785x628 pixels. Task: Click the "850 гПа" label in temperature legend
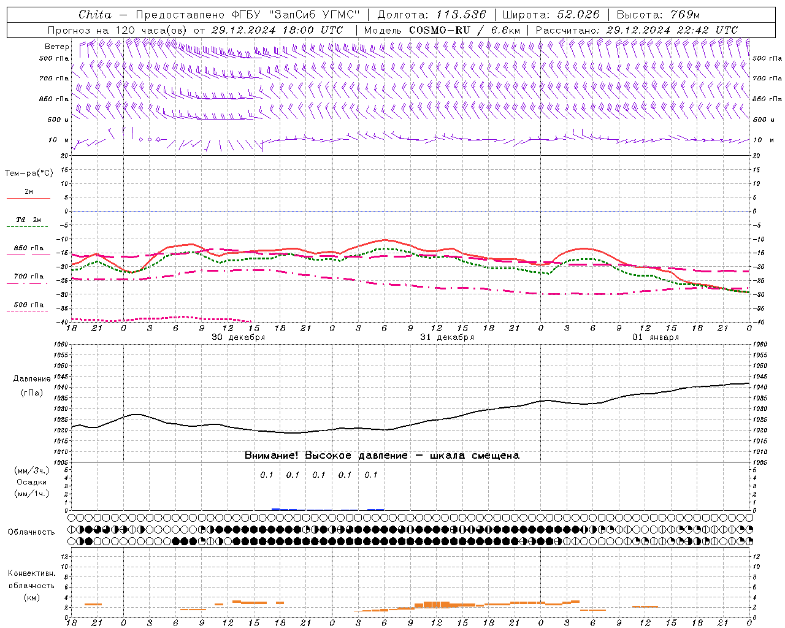tap(28, 248)
